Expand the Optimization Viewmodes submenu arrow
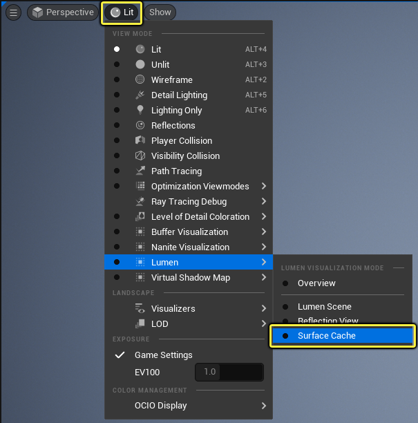The width and height of the screenshot is (418, 423). coord(264,187)
